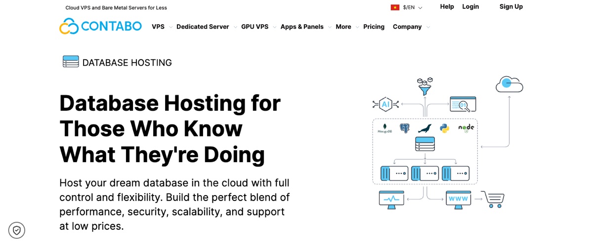Open the Apps & Panels menu
Image resolution: width=593 pixels, height=247 pixels.
tap(302, 27)
